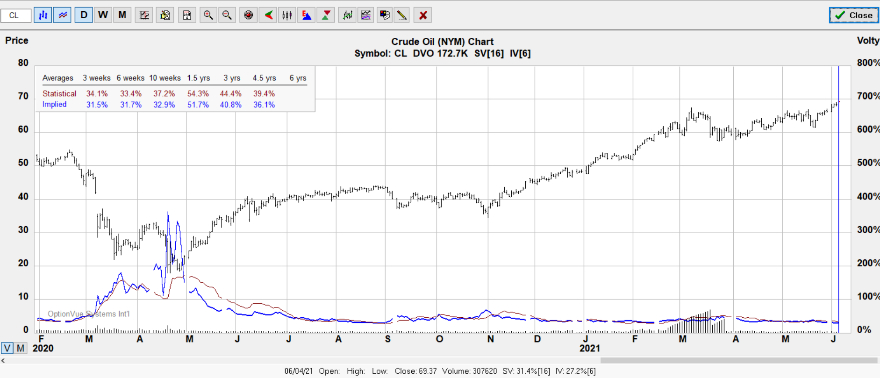The image size is (880, 378).
Task: Click the E with blue triangle icon
Action: (x=307, y=15)
